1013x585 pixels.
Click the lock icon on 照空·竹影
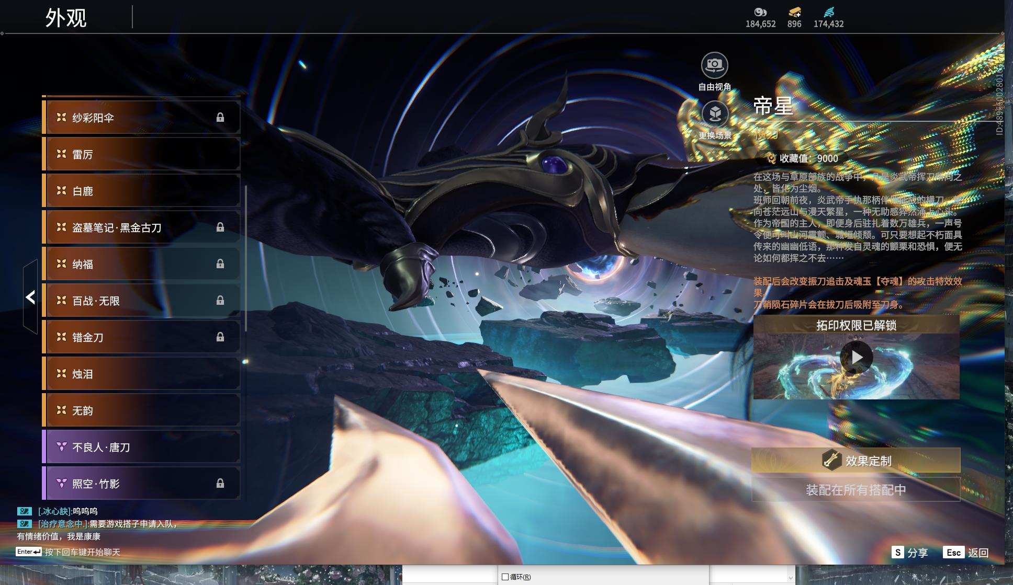pyautogui.click(x=220, y=483)
